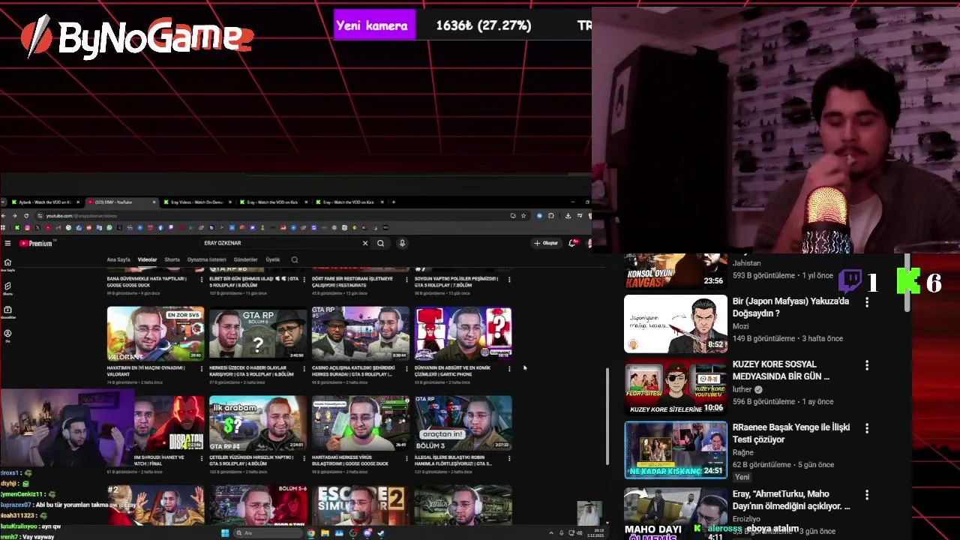The height and width of the screenshot is (540, 960).
Task: Close the ERAY YouTube browser tab
Action: click(154, 202)
